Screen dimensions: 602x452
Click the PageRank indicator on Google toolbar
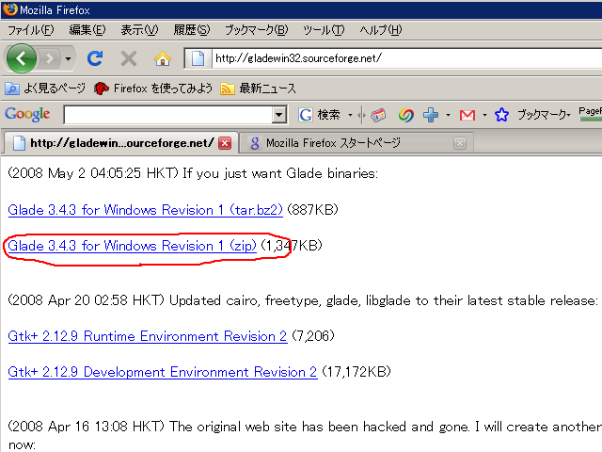591,113
